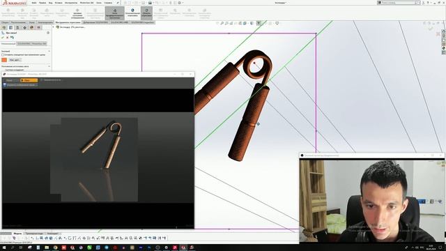Open the DisplayManager colored sphere panel tab
The width and height of the screenshot is (446, 251).
[x=31, y=28]
